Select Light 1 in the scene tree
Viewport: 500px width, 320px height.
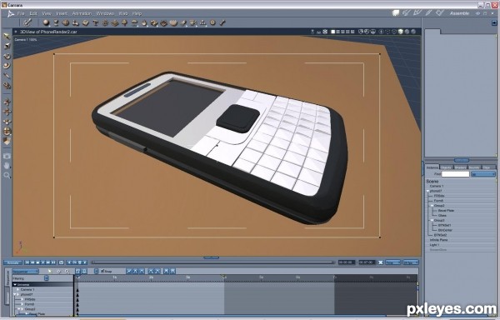tap(434, 245)
